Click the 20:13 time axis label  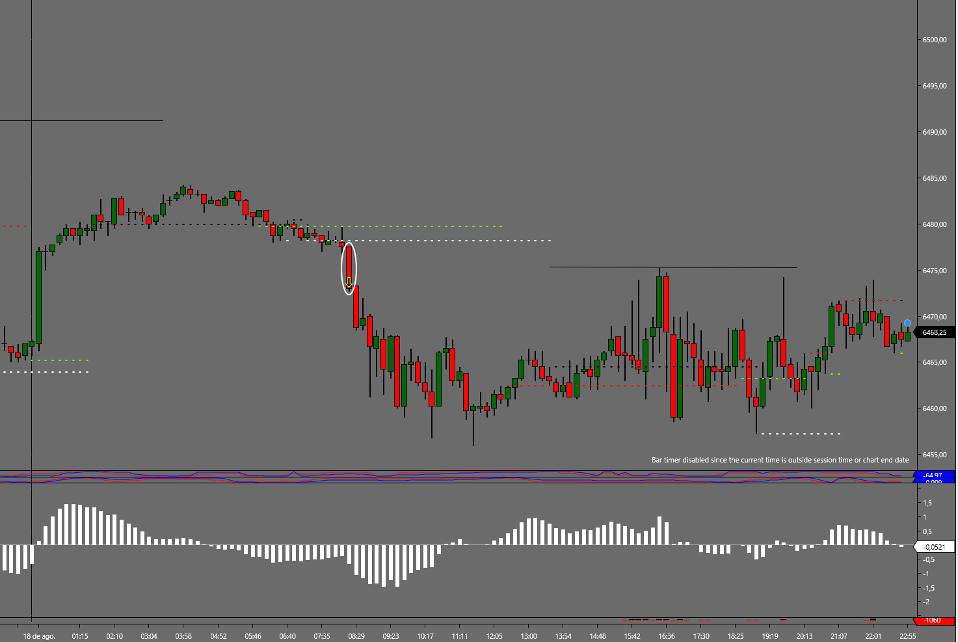coord(805,636)
